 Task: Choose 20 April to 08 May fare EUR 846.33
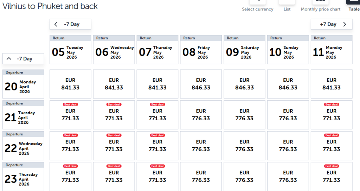[201, 84]
